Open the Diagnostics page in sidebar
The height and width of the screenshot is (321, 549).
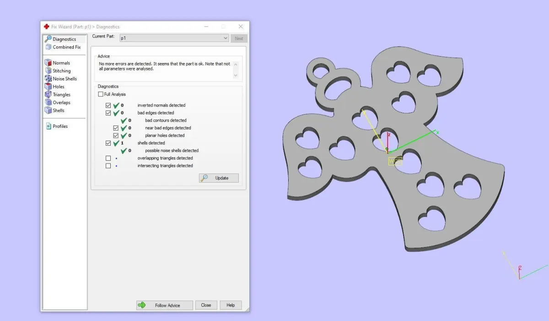click(x=64, y=39)
